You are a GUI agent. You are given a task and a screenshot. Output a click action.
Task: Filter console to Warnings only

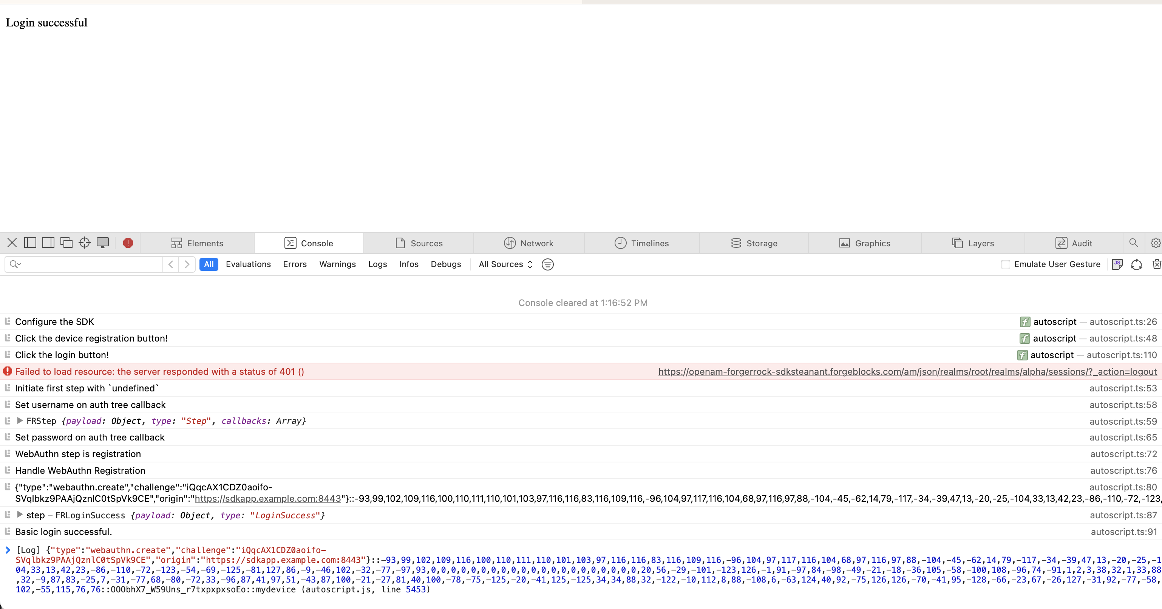[337, 264]
